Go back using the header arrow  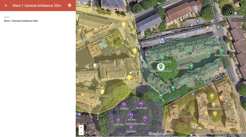click(6, 5)
